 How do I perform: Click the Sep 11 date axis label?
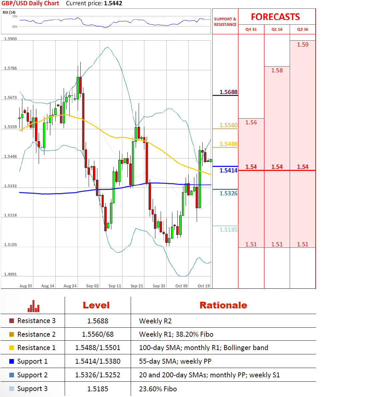click(x=115, y=286)
